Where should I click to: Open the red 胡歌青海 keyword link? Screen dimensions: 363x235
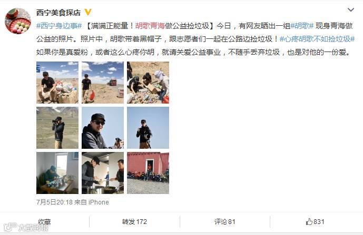click(x=150, y=26)
